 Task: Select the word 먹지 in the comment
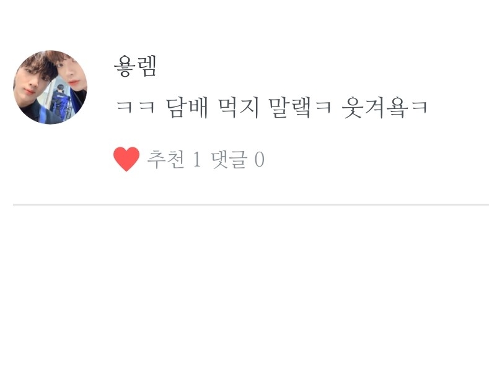point(239,108)
